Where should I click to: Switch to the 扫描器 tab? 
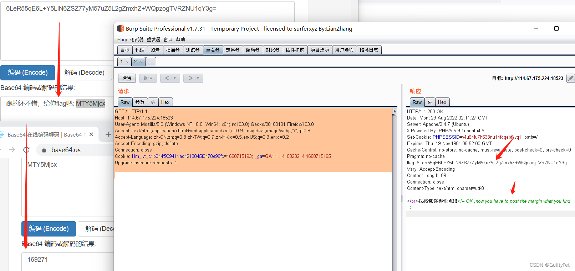pos(173,50)
